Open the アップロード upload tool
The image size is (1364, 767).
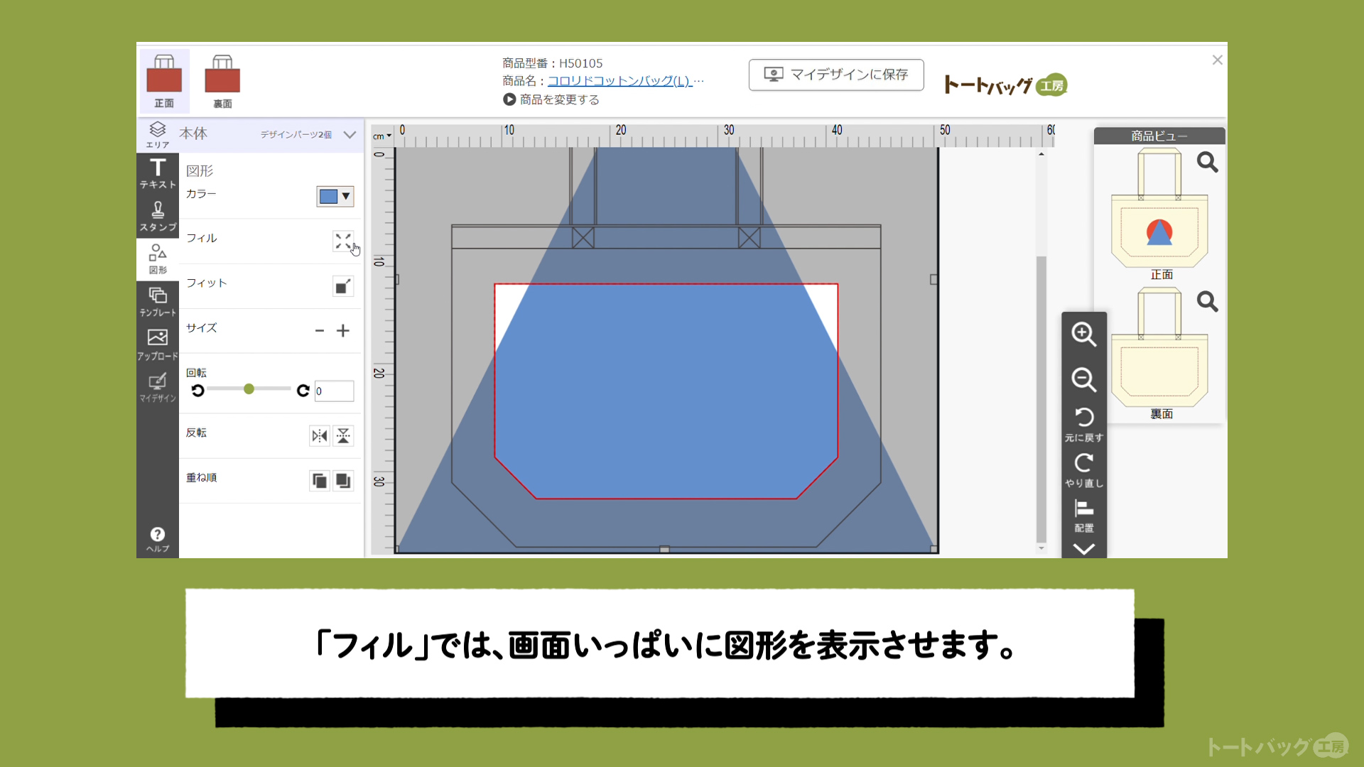[158, 344]
